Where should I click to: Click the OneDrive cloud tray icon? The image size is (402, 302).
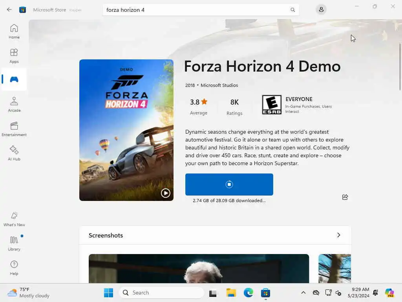[x=316, y=293]
